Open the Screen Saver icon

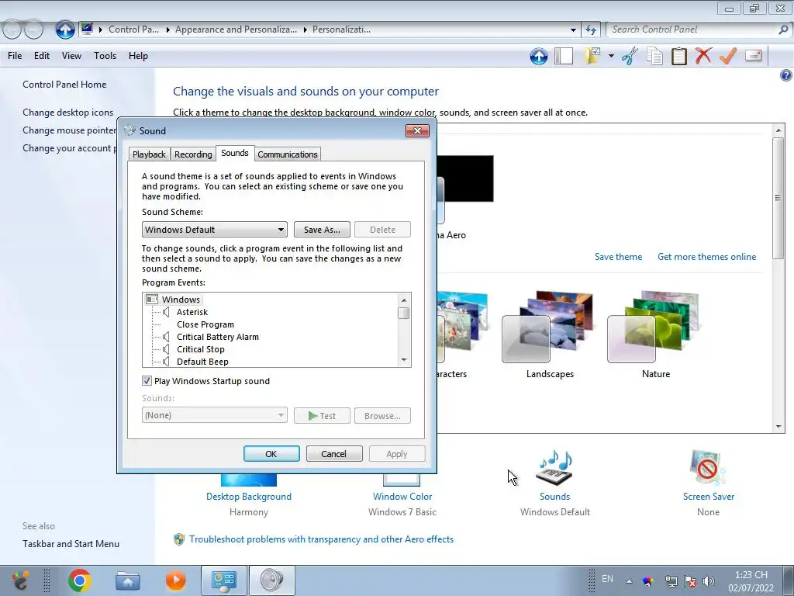coord(708,468)
